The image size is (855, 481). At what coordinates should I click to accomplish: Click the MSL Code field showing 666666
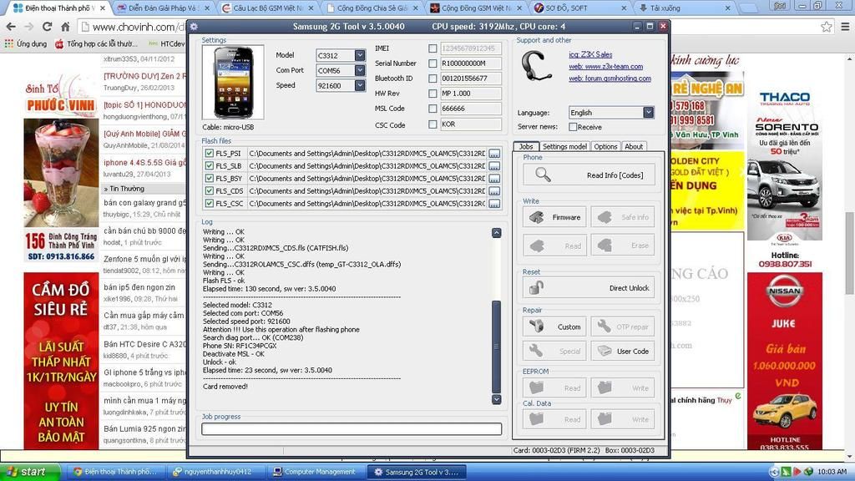470,109
